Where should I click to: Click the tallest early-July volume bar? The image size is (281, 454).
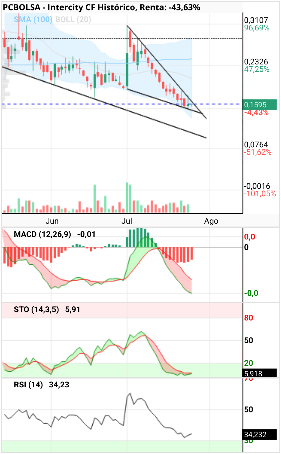pyautogui.click(x=127, y=197)
